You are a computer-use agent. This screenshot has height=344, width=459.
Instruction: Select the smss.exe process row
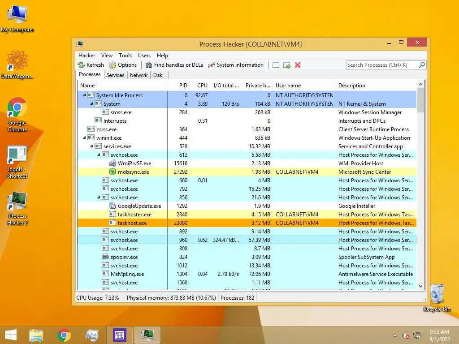tap(247, 112)
